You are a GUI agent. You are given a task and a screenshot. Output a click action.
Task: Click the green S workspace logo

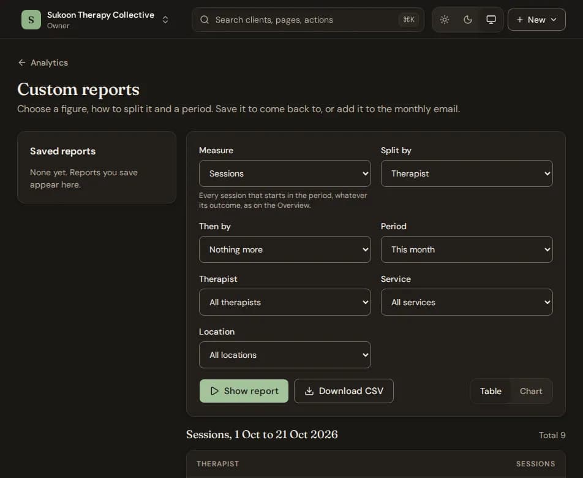[31, 20]
